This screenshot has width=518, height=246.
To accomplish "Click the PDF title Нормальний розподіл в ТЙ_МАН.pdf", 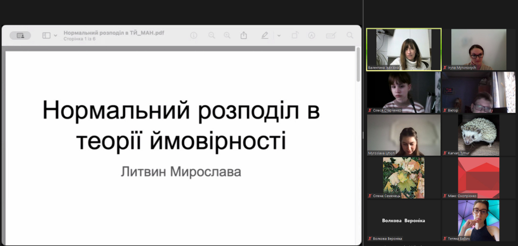I will click(114, 33).
